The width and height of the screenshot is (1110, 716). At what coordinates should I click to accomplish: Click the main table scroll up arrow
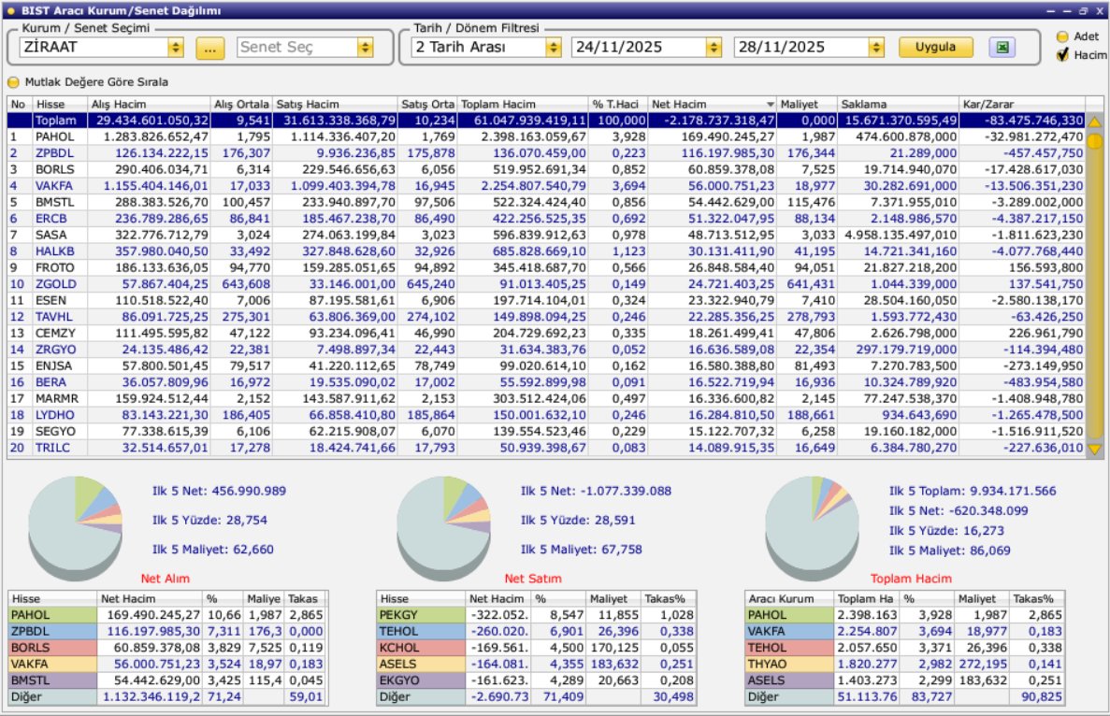[x=1094, y=122]
